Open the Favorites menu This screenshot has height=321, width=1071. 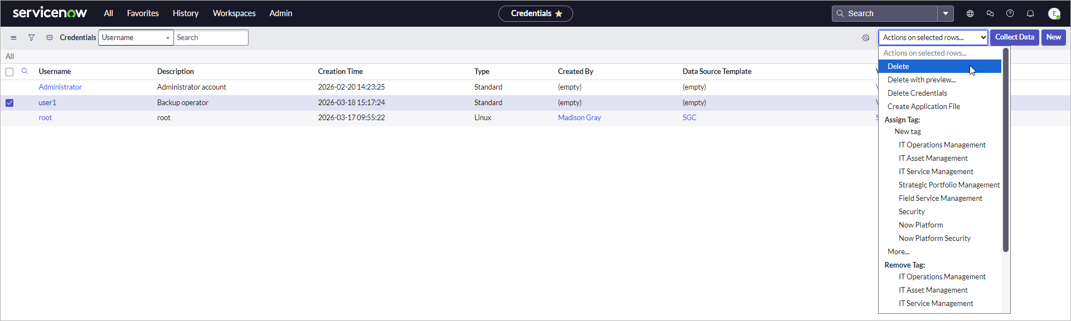point(143,13)
